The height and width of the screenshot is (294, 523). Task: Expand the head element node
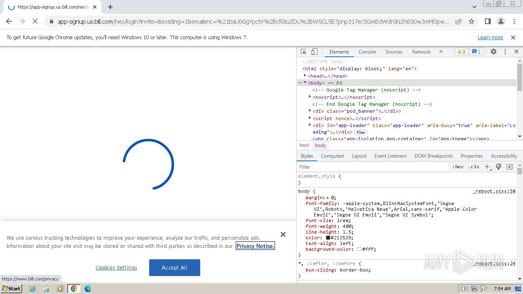tap(305, 76)
